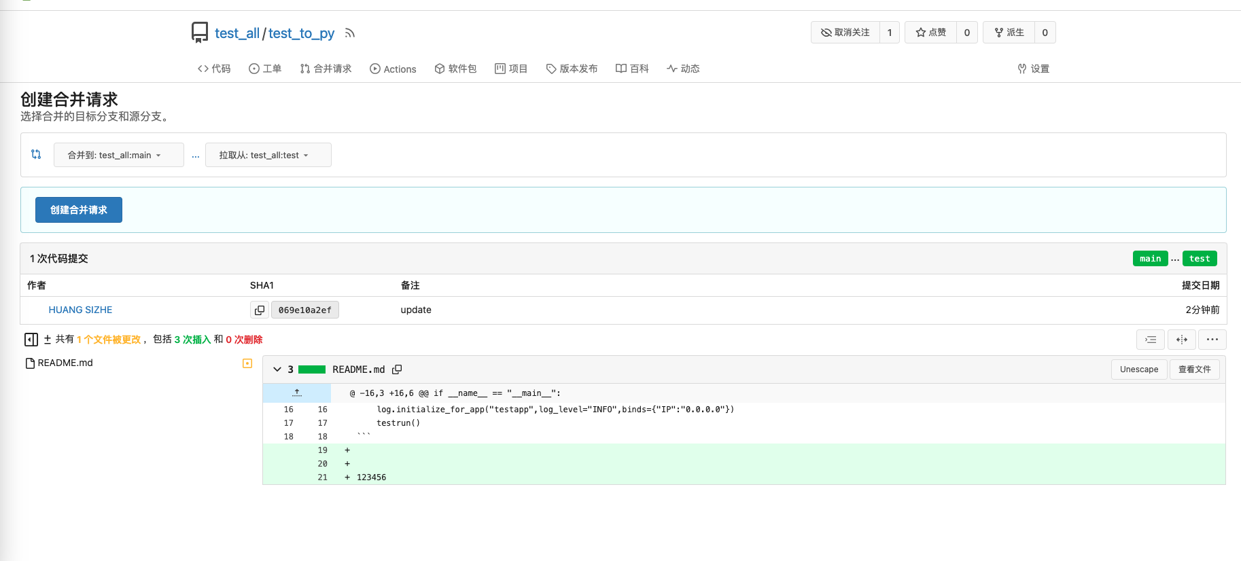Go to the Actions tab
This screenshot has width=1241, height=561.
(x=393, y=69)
